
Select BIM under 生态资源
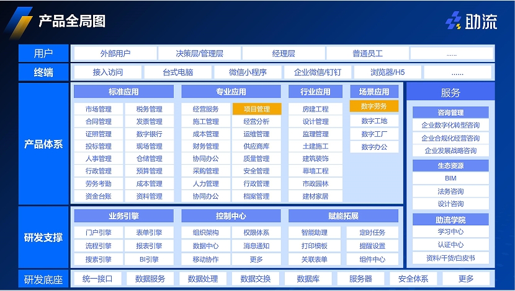(450, 178)
